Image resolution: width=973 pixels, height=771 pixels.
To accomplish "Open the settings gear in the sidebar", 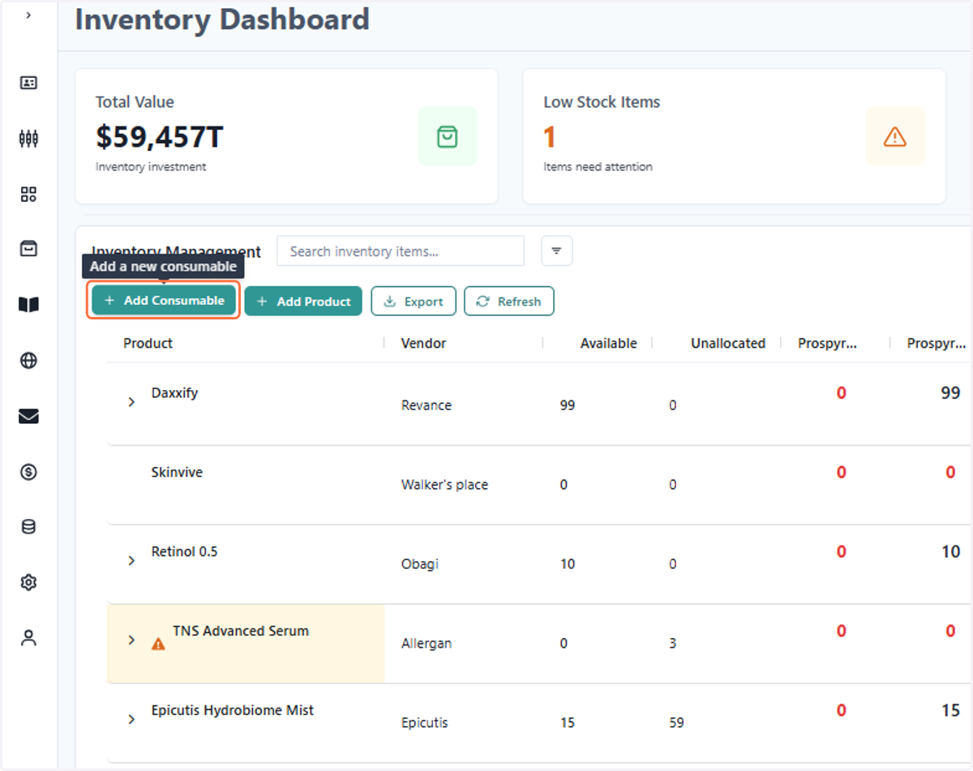I will pyautogui.click(x=28, y=582).
